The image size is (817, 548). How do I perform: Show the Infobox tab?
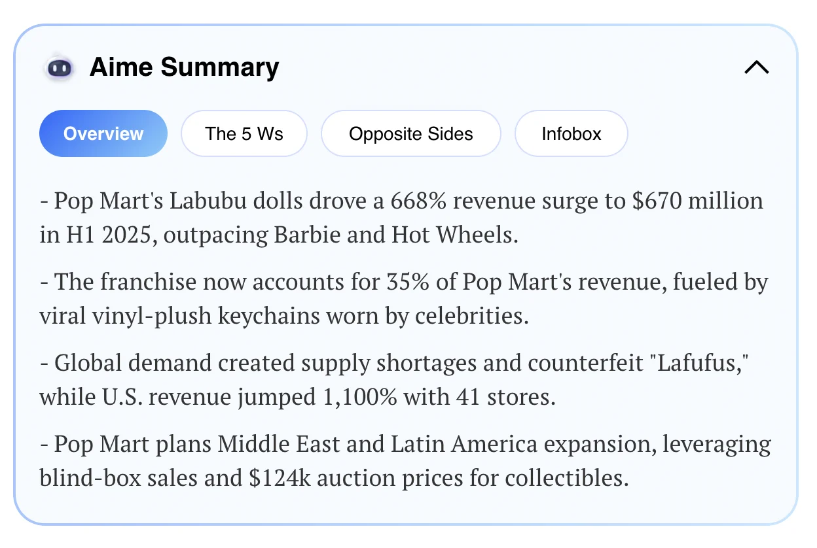[572, 134]
